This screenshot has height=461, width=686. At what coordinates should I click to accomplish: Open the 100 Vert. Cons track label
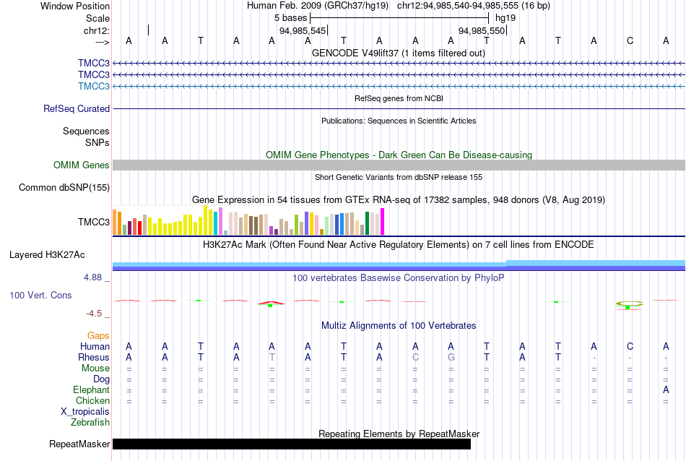40,295
